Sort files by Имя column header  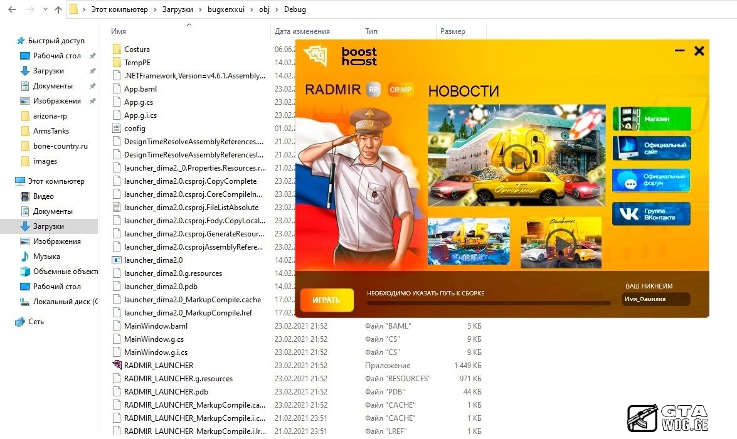pos(119,31)
